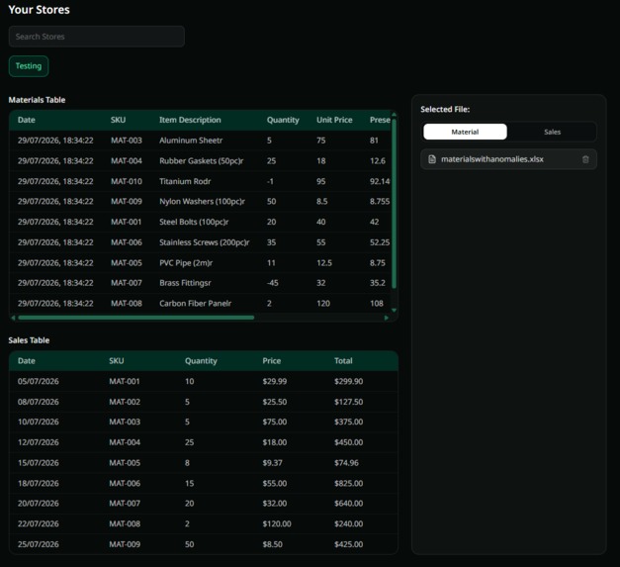Click the Steel Bolts (100pc)r cell
This screenshot has height=567, width=620.
194,222
